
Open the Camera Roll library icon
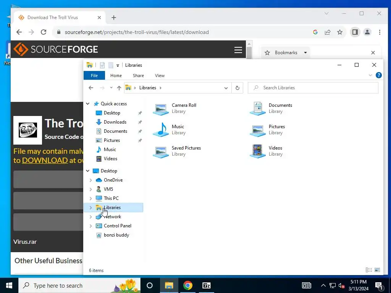point(161,109)
